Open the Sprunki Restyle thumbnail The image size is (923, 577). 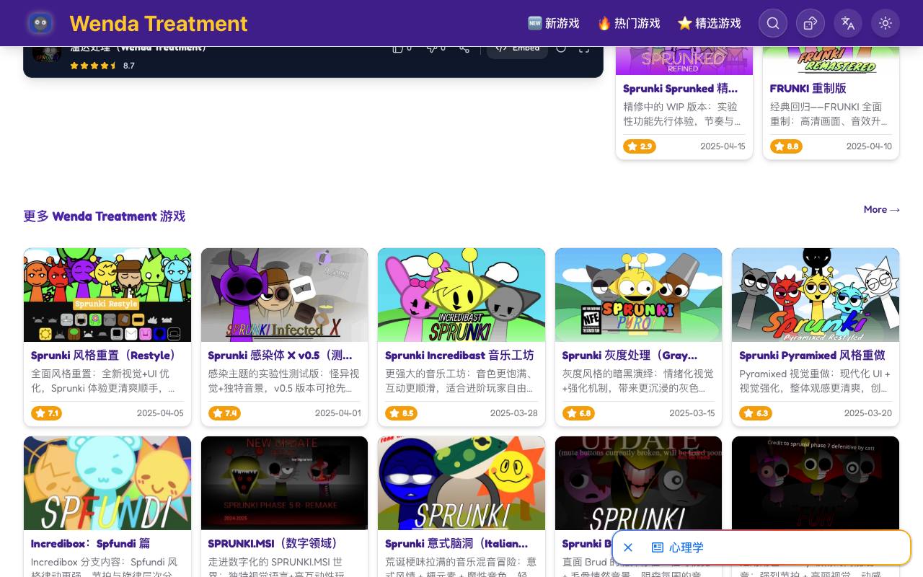tap(107, 295)
